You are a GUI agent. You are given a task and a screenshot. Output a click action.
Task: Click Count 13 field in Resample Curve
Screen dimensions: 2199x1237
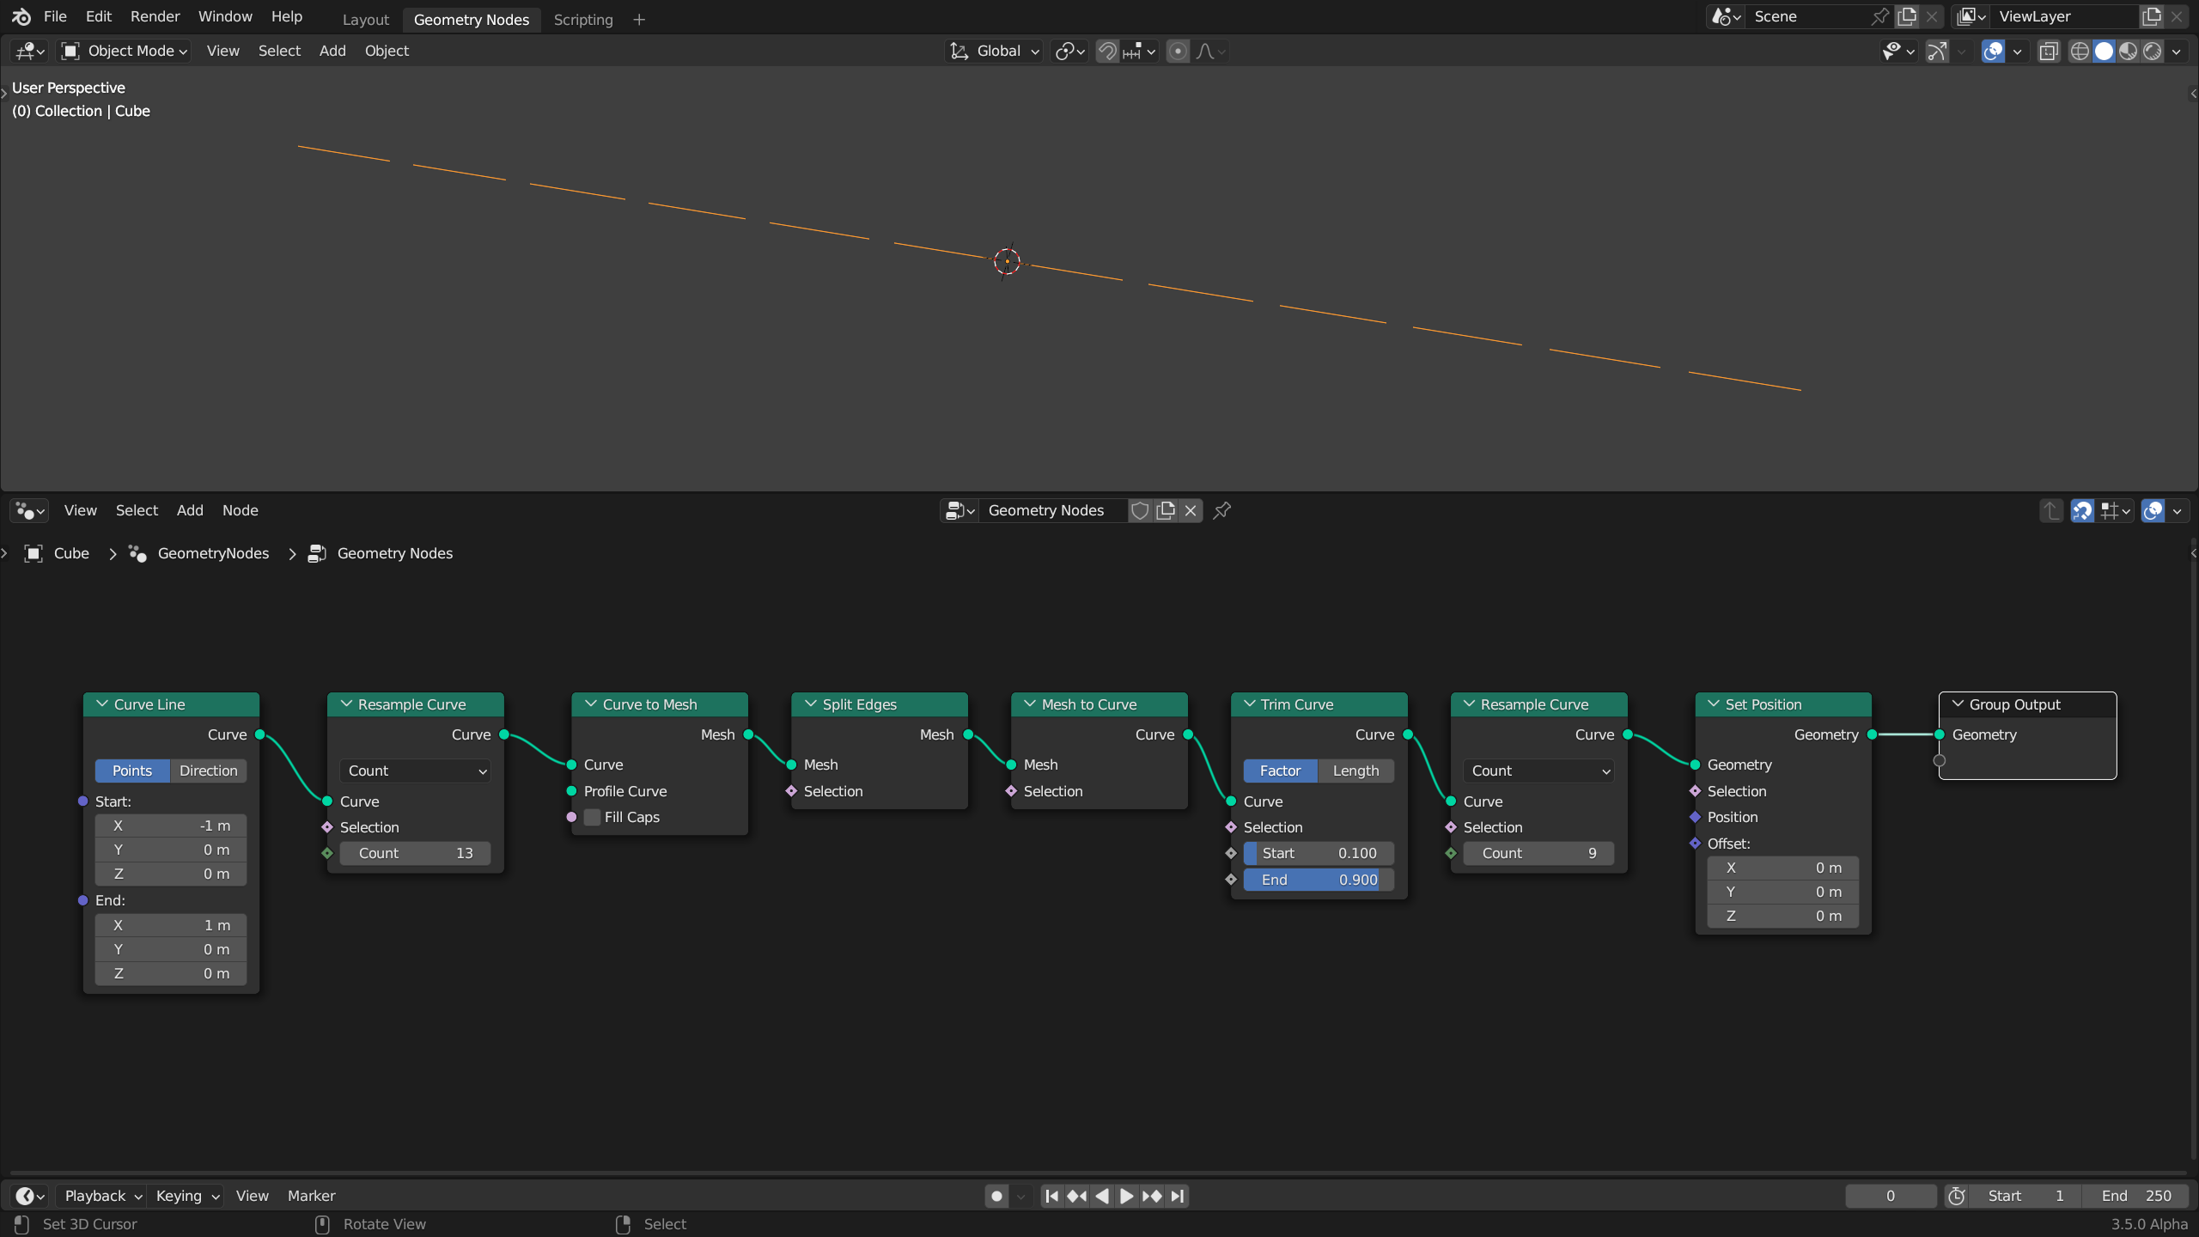pyautogui.click(x=416, y=854)
